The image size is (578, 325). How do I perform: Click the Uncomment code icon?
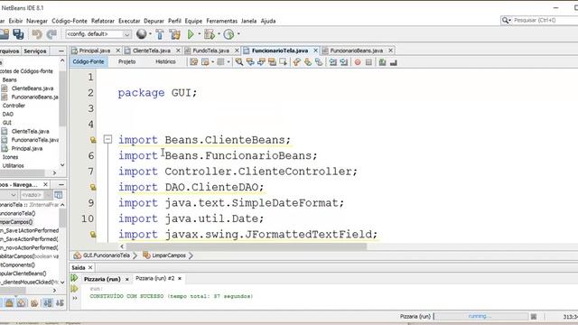(394, 62)
